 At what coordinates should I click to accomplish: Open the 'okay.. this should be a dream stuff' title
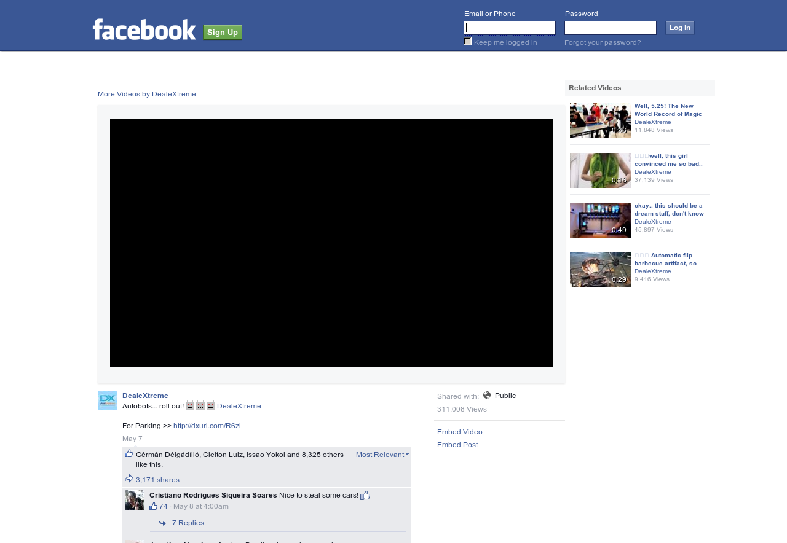[x=669, y=209]
